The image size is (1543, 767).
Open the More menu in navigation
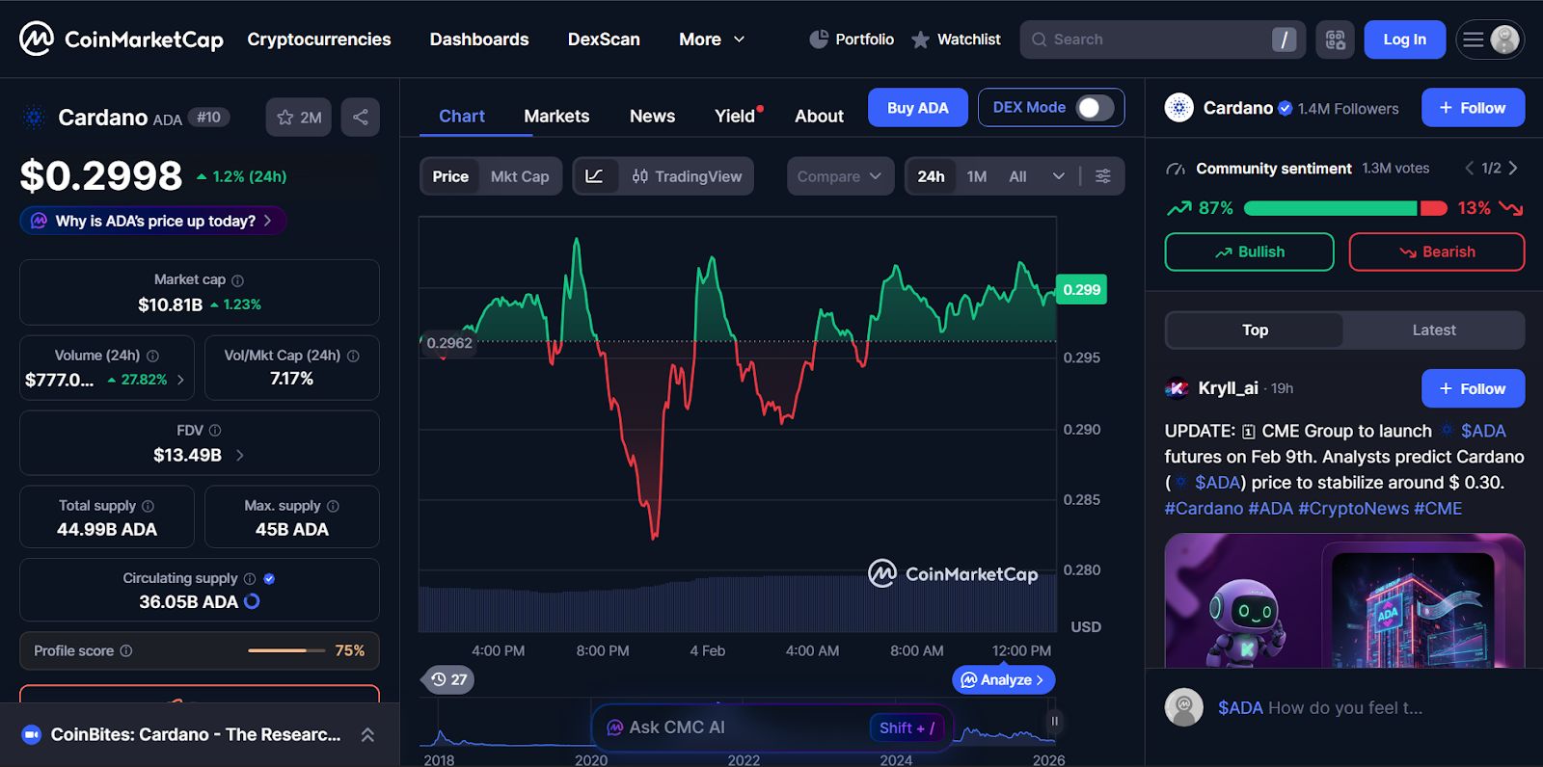[712, 40]
